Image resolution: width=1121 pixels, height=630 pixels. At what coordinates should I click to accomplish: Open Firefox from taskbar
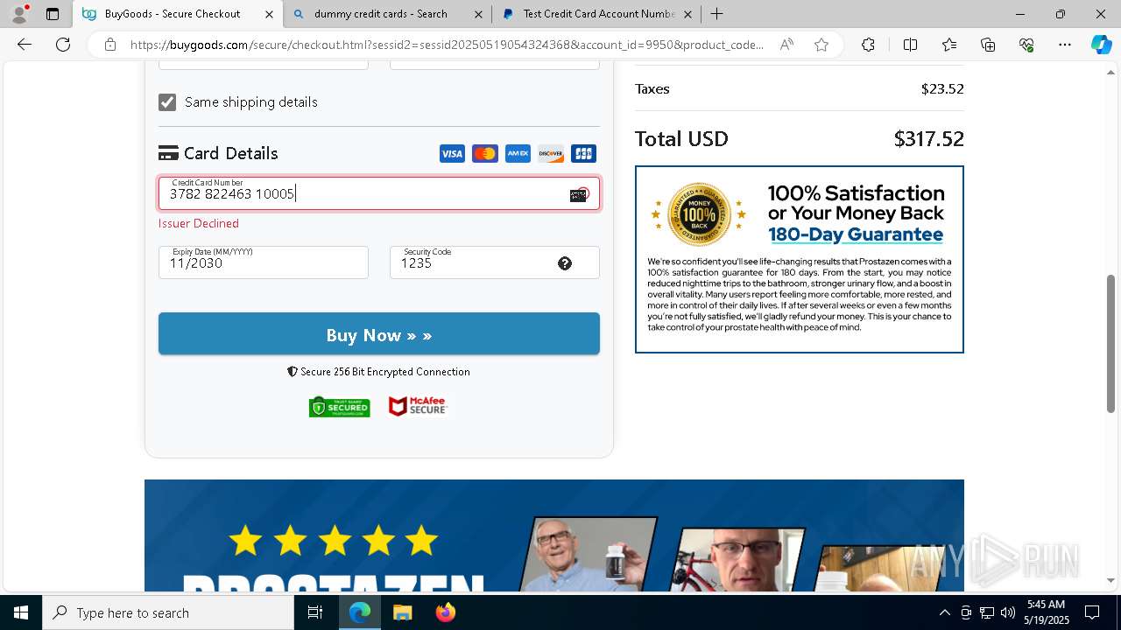click(445, 612)
